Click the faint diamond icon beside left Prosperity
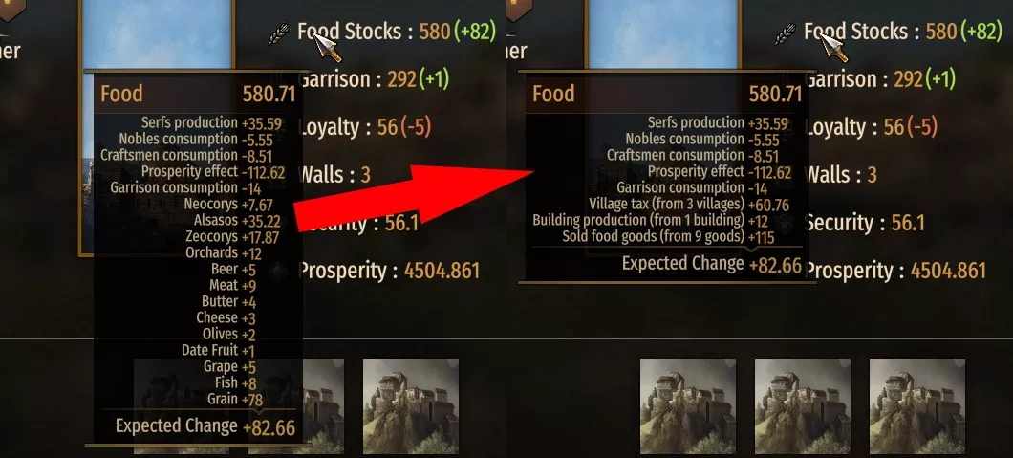Image resolution: width=1013 pixels, height=458 pixels. coord(278,271)
